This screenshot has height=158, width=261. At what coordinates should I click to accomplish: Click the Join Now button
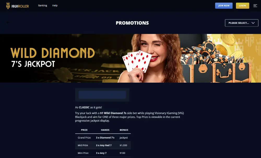[224, 6]
